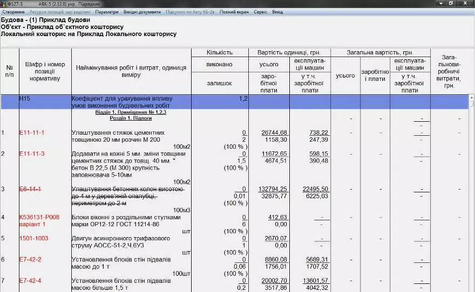This screenshot has width=475, height=292.
Task: Click the Вихід menu item
Action: 277,11
